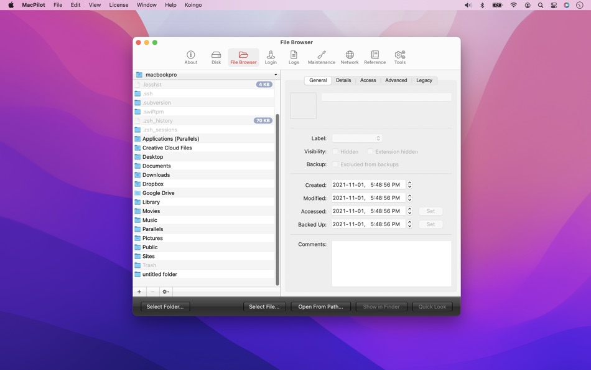Open the Reference section
The image size is (591, 370).
pos(375,57)
